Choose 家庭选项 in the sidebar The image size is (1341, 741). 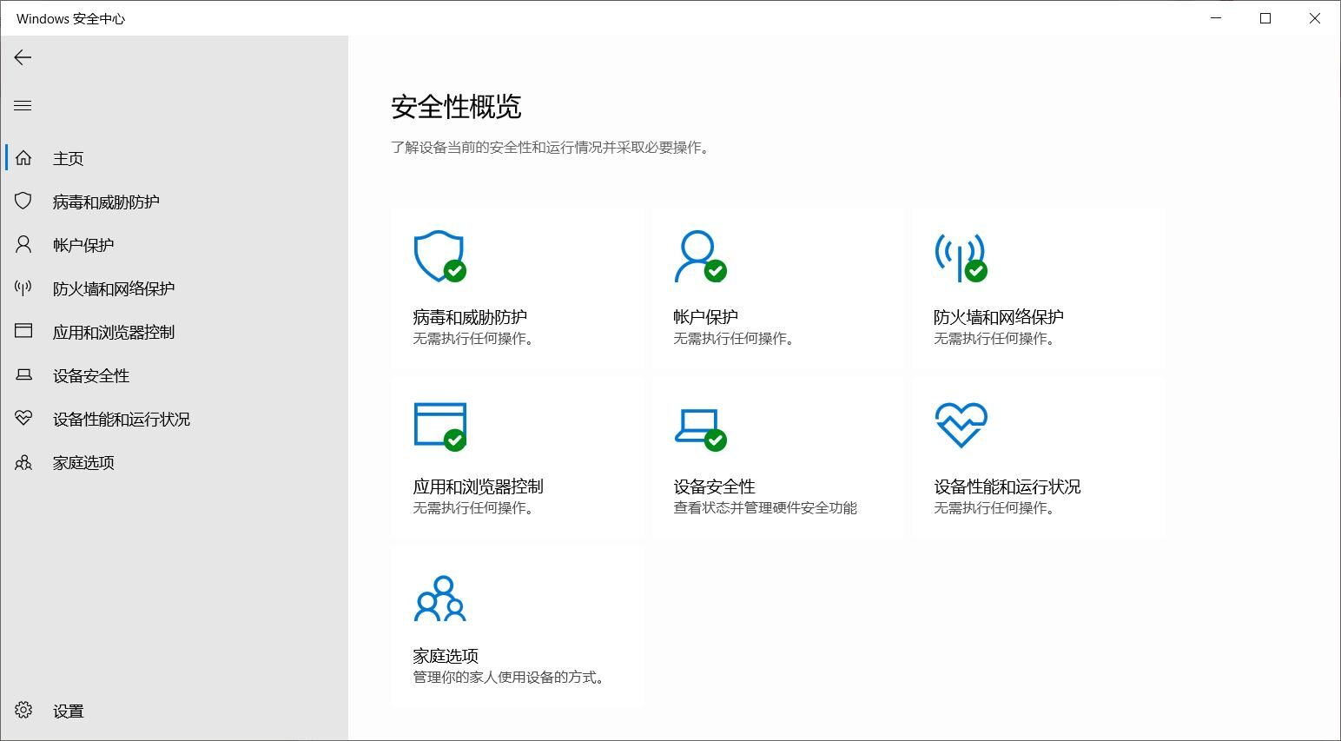click(83, 462)
